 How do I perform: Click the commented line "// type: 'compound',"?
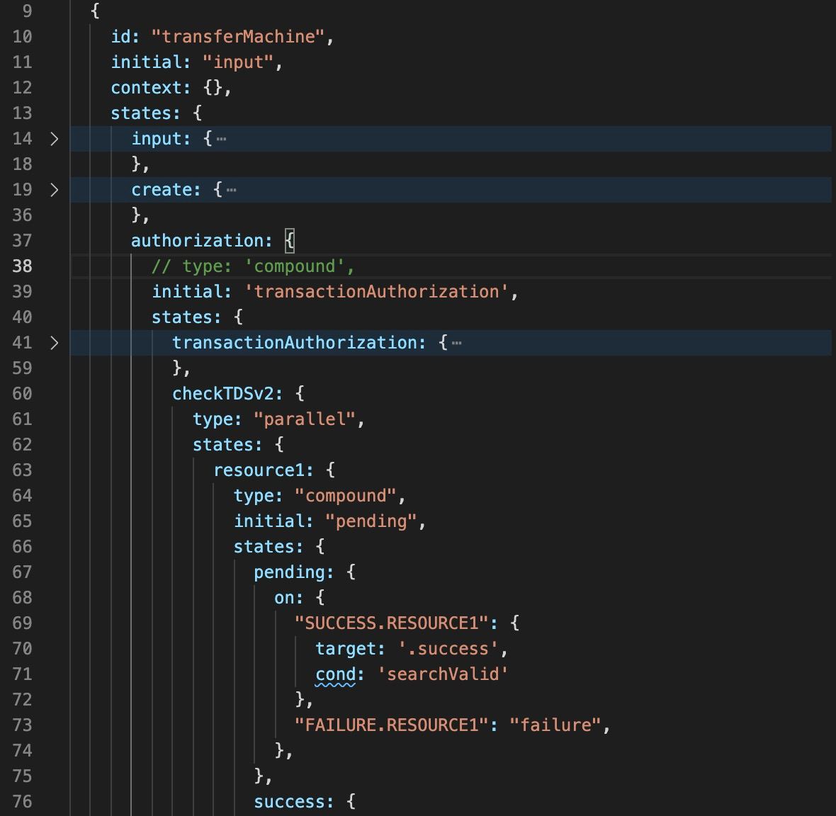tap(253, 266)
